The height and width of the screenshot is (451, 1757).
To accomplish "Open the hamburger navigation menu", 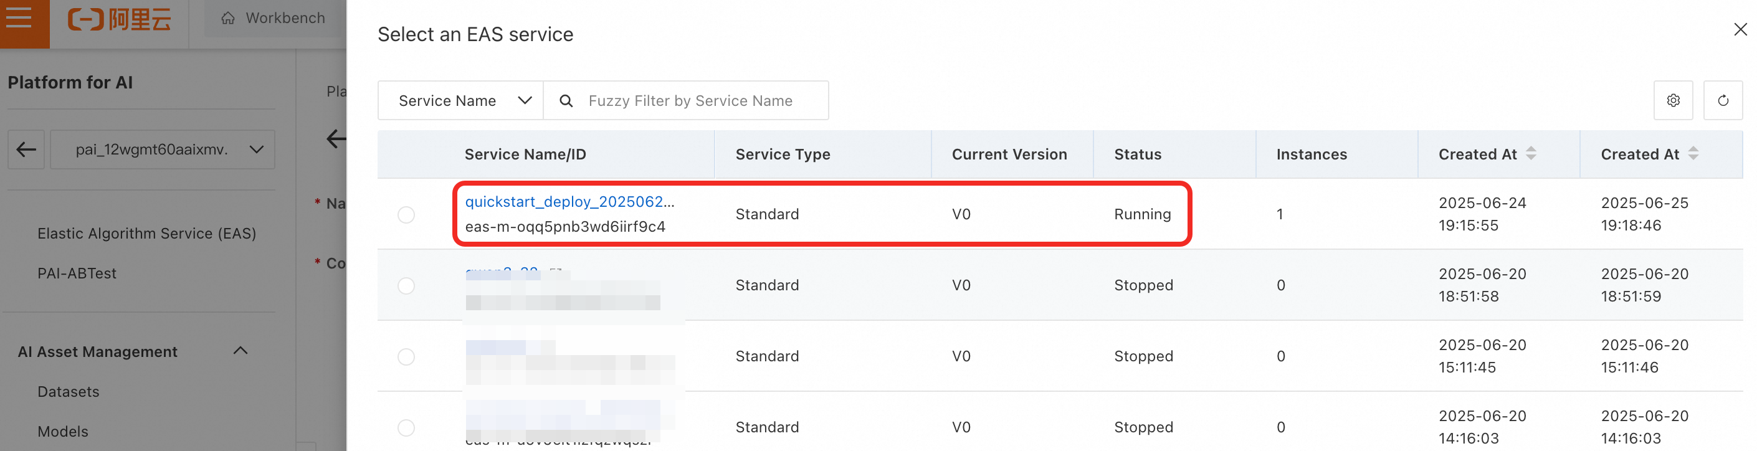I will coord(20,17).
